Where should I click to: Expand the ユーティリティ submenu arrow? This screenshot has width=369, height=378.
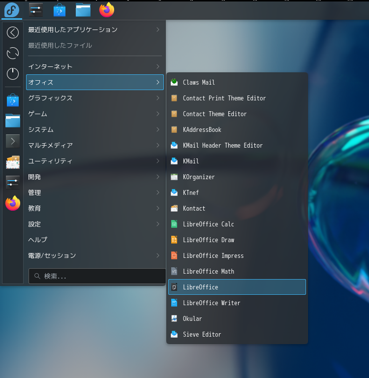[x=158, y=161]
